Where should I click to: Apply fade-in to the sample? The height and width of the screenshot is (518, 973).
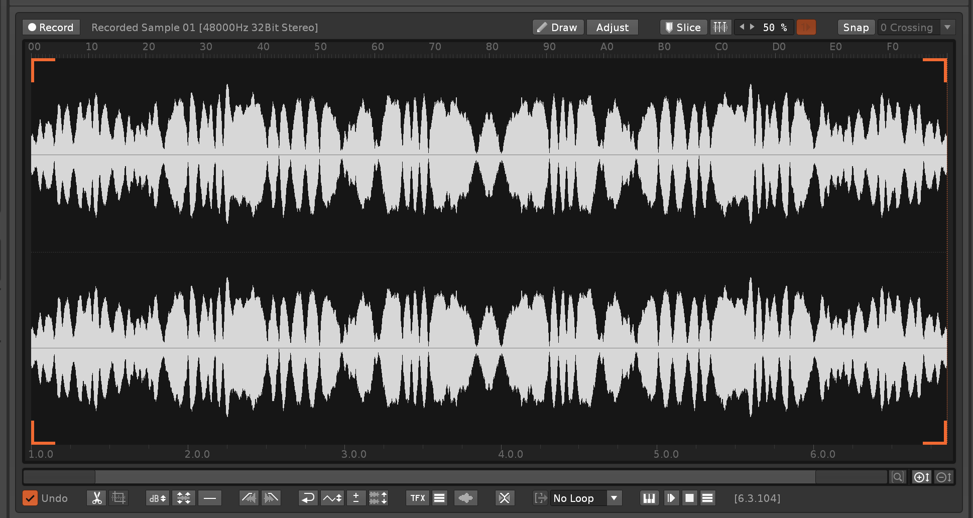pyautogui.click(x=249, y=498)
